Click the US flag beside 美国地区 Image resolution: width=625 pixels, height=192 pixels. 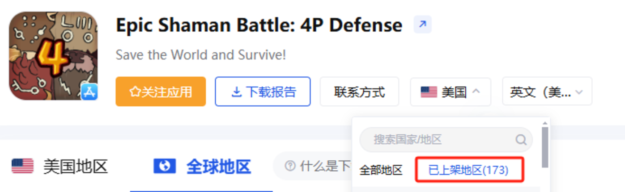22,166
